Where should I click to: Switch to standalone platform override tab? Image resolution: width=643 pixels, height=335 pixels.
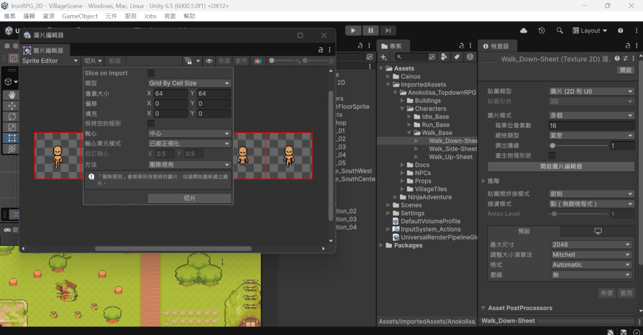(598, 231)
